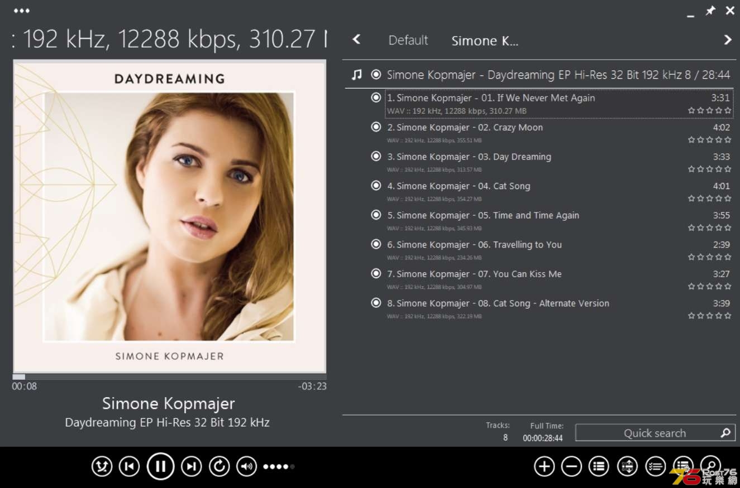Go to the previous playlist tab arrow
The image size is (740, 488).
[x=356, y=40]
